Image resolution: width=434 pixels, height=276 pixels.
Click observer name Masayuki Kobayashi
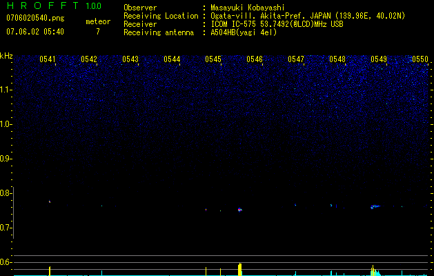tap(247, 8)
